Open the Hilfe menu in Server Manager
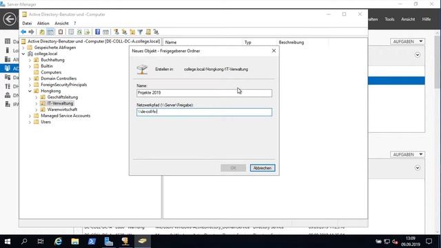The image size is (441, 248). click(427, 19)
